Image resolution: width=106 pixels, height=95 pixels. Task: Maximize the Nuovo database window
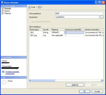point(100,3)
